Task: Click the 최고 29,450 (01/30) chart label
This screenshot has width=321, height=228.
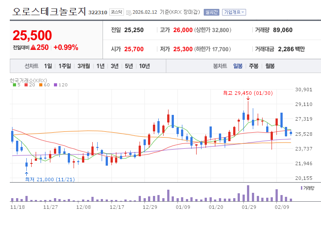Action: pos(248,93)
